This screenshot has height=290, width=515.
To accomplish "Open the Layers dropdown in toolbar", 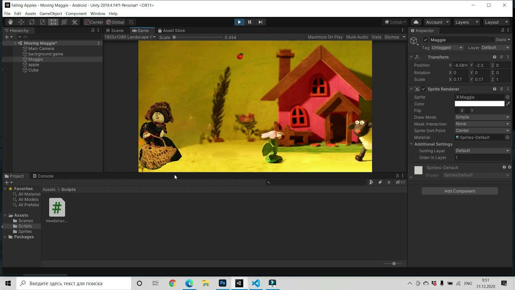I will (x=467, y=22).
